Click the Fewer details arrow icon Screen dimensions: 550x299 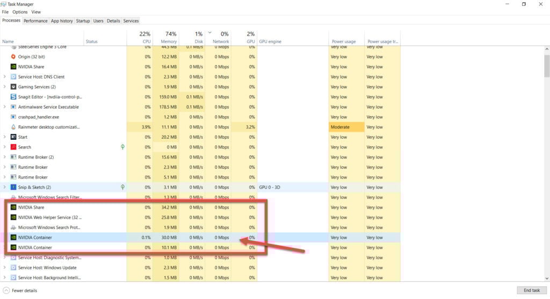pos(6,290)
